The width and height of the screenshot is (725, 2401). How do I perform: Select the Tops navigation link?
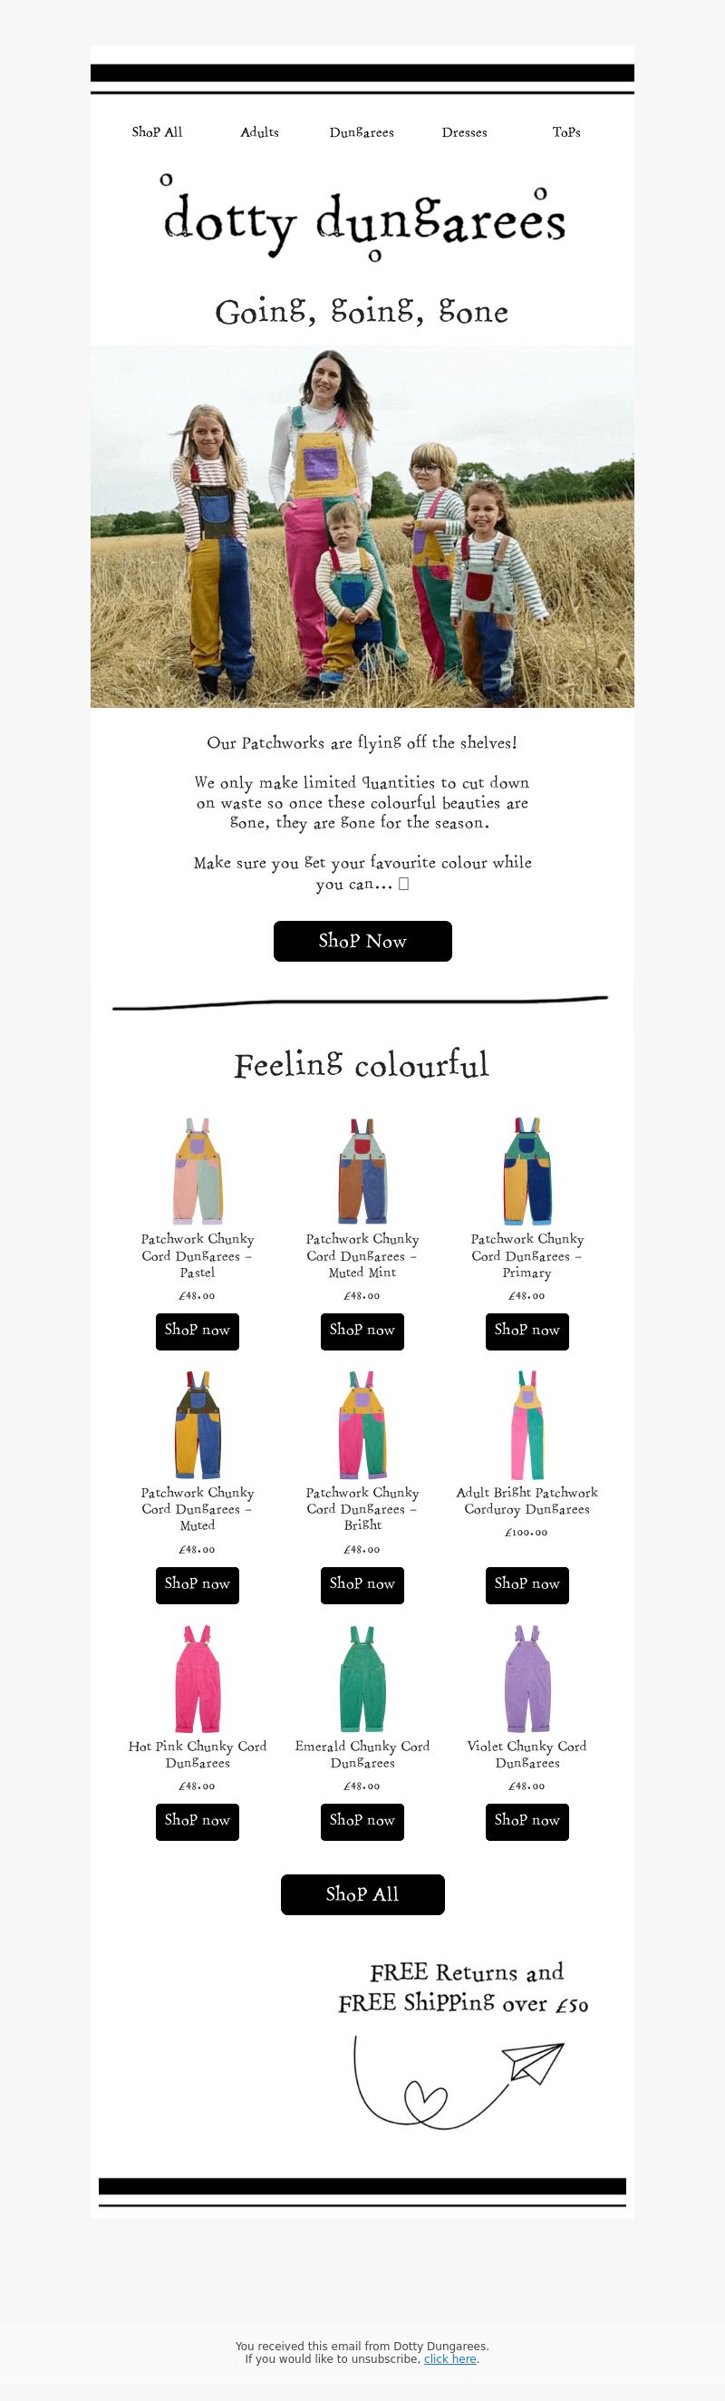click(566, 132)
